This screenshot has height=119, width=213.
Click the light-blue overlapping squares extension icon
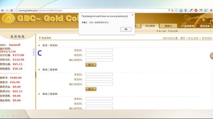[206, 10]
